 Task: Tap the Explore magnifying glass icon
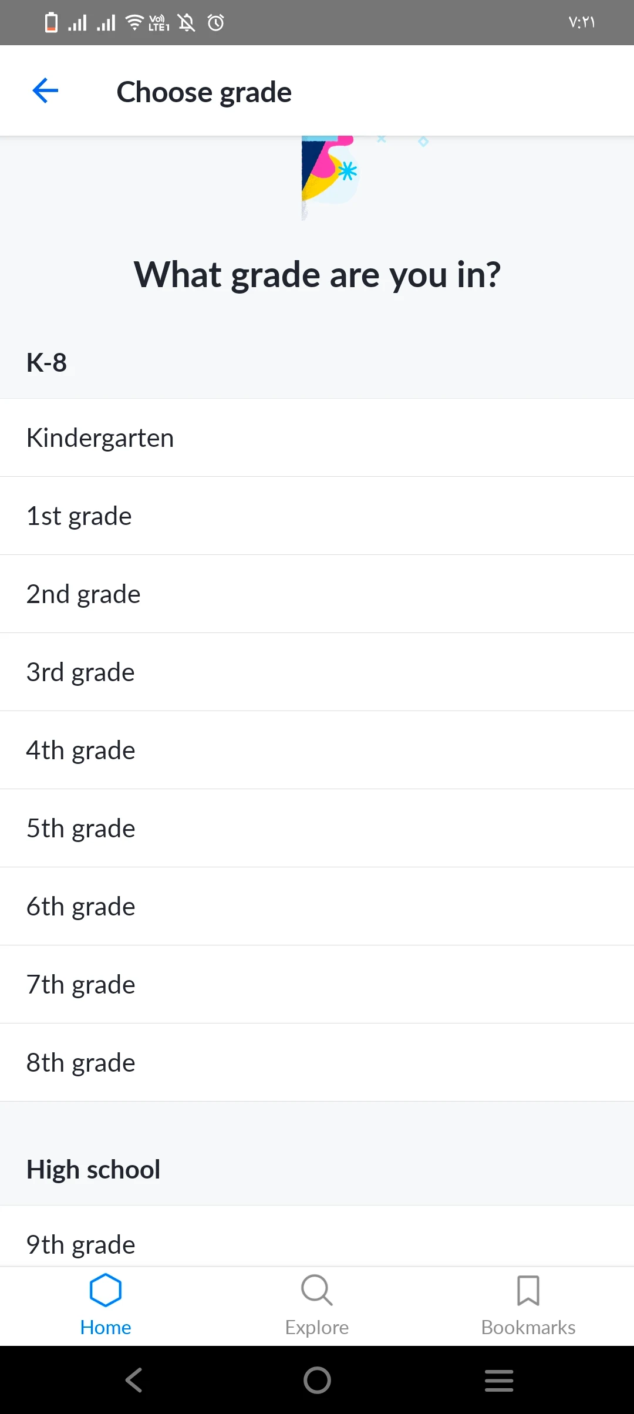click(317, 1290)
